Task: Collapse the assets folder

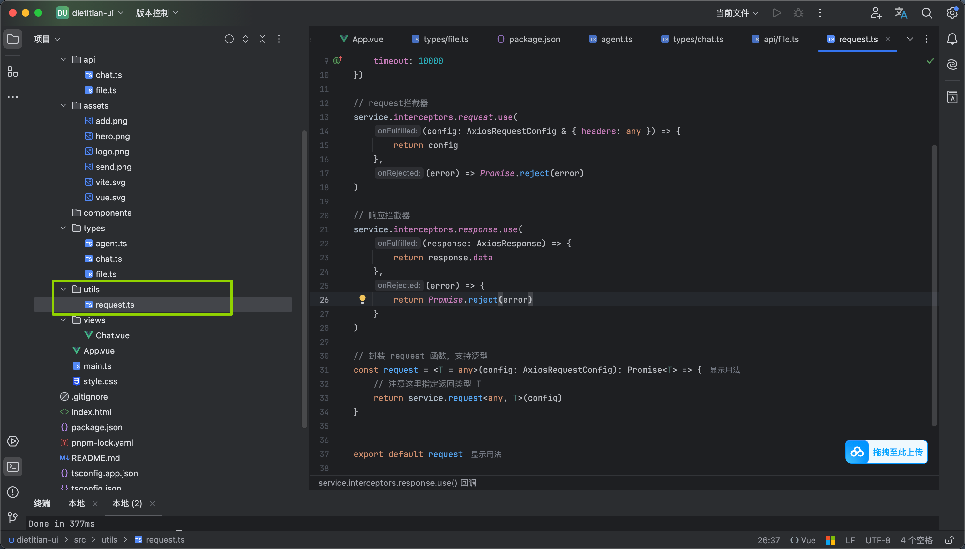Action: point(63,106)
